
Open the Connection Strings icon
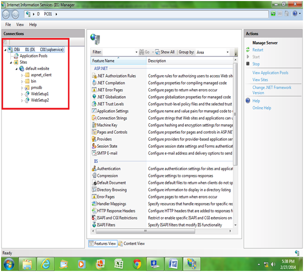click(94, 118)
